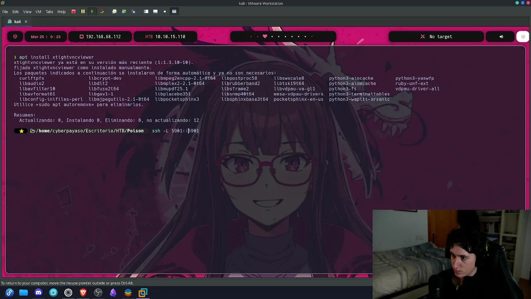Click the "pocketsphinx-en-us" package name

[298, 99]
